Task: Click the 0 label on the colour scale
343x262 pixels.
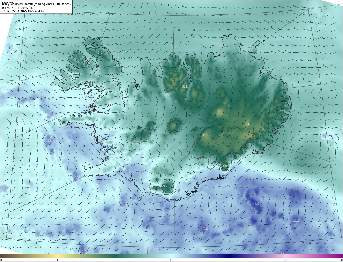Action: [1, 260]
